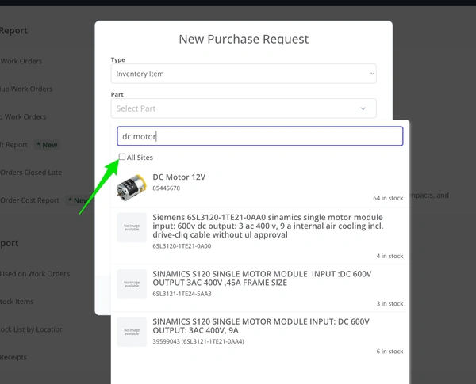Open Stock List by Location report in background
The width and height of the screenshot is (476, 384).
32,329
